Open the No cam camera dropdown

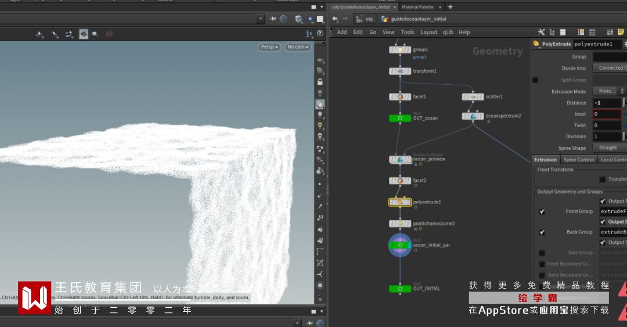(x=297, y=47)
